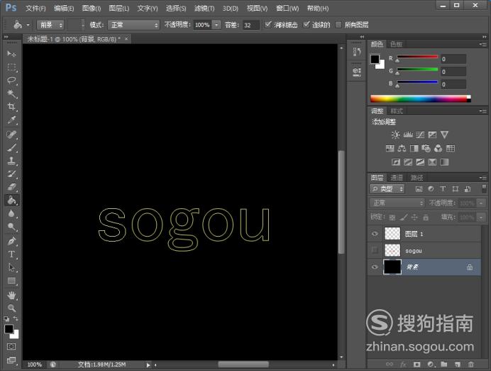Click the tolerance input field
The height and width of the screenshot is (371, 491).
pyautogui.click(x=251, y=25)
